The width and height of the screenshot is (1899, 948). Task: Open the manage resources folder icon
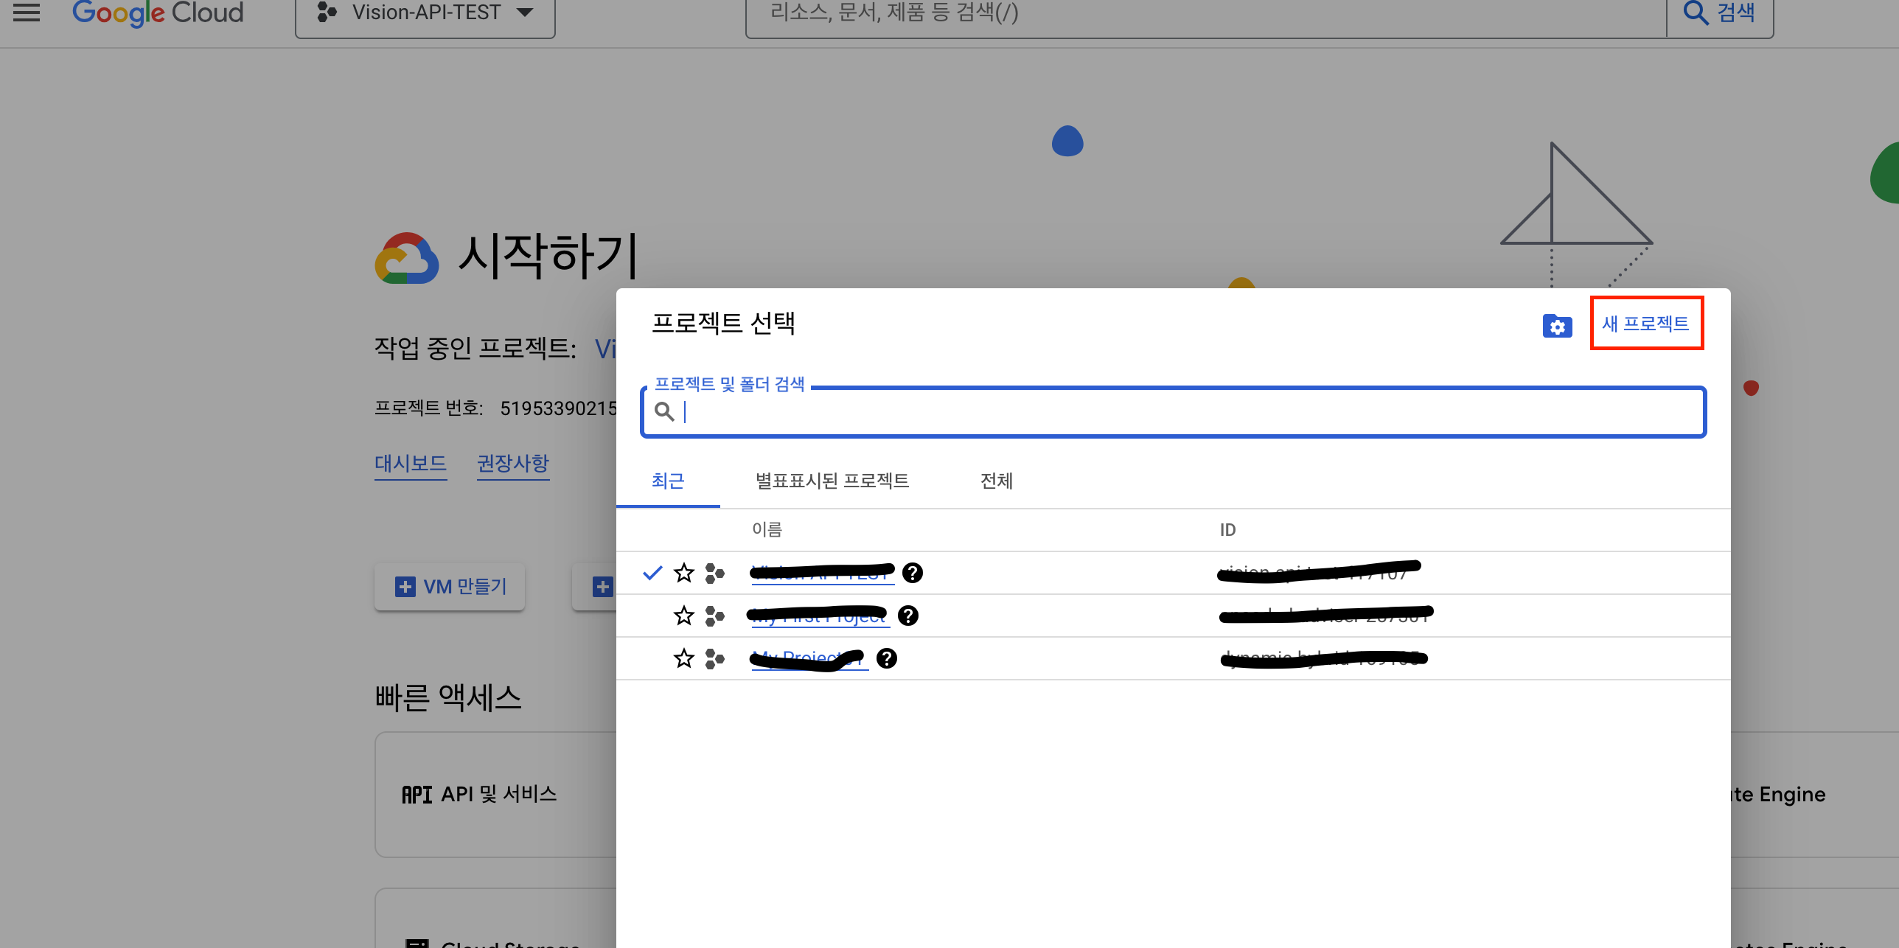pos(1557,325)
